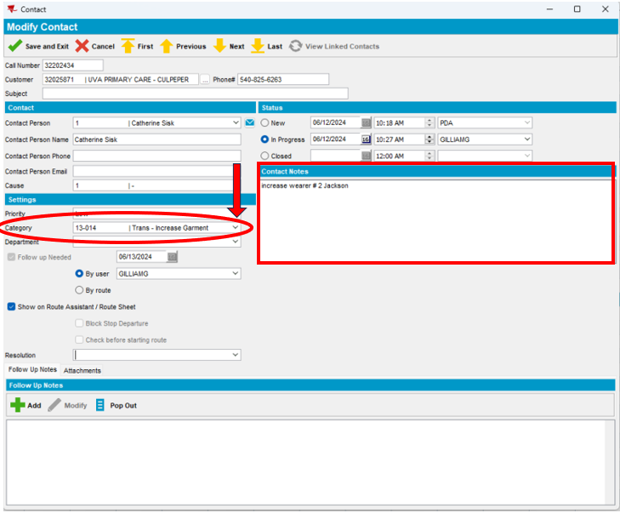Open calendar picker for In Progress date
The image size is (620, 513).
367,140
